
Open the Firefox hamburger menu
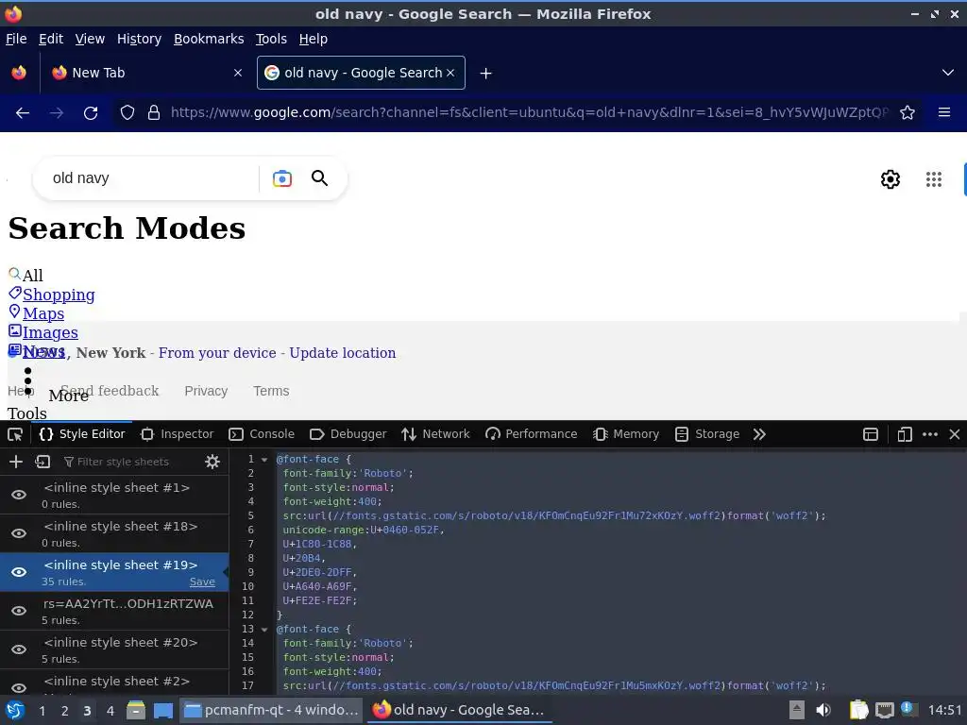click(x=944, y=112)
